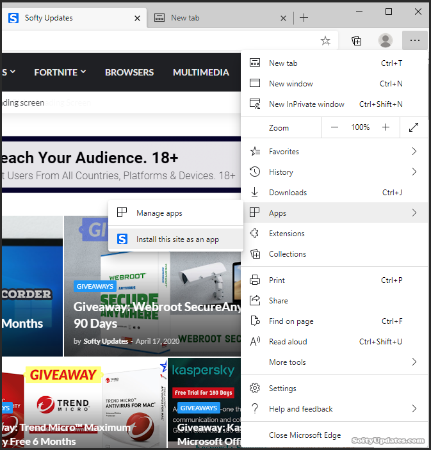Open Downloads from the menu
The image size is (431, 450).
click(334, 192)
